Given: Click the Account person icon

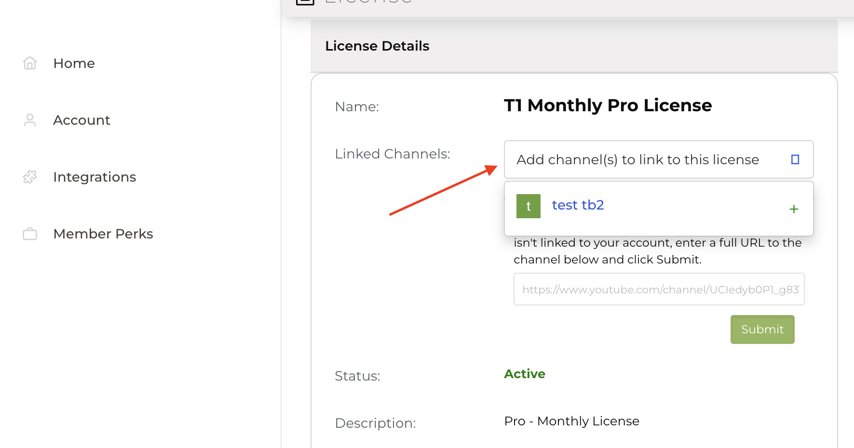Looking at the screenshot, I should click(x=30, y=120).
